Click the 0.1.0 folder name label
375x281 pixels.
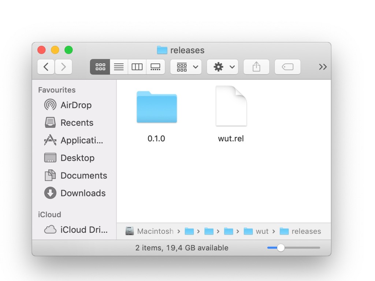coord(156,139)
